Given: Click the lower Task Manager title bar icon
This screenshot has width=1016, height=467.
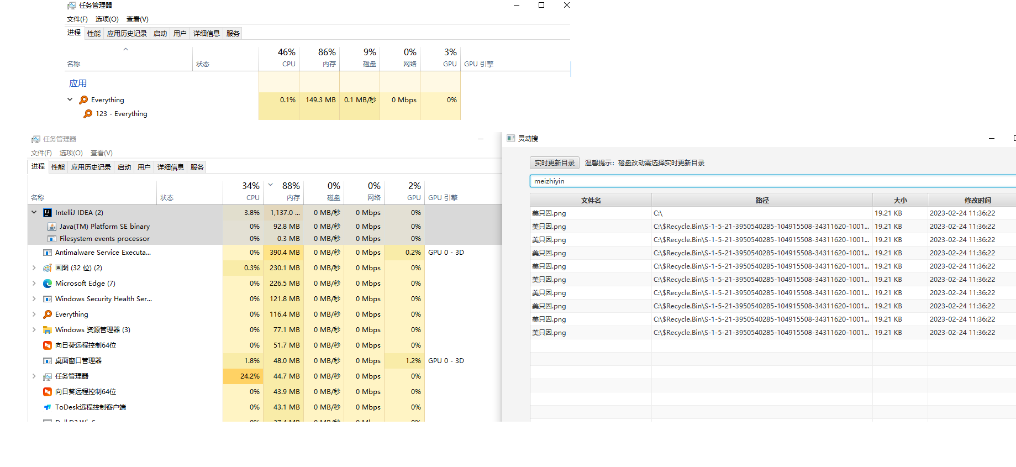Looking at the screenshot, I should point(36,139).
